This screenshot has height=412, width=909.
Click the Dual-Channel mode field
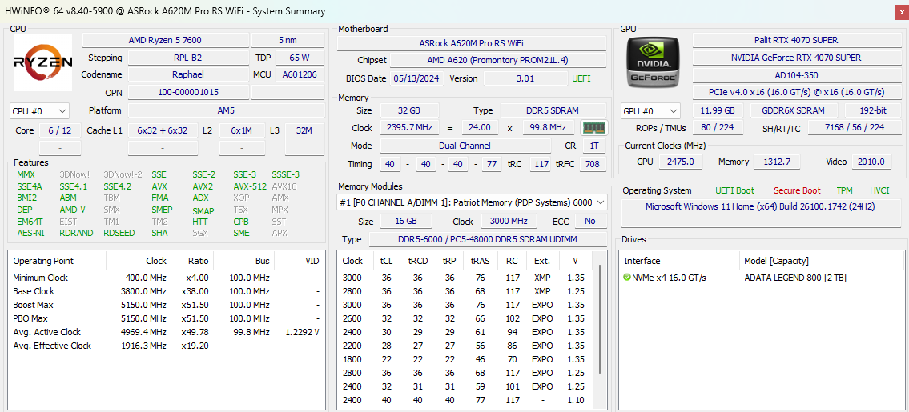[465, 146]
